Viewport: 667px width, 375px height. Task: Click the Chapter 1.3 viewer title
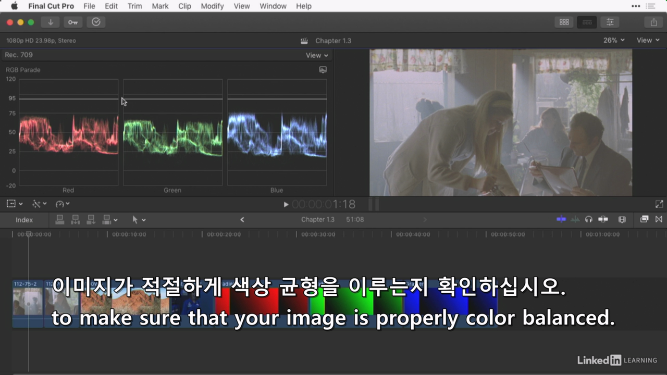pyautogui.click(x=333, y=41)
